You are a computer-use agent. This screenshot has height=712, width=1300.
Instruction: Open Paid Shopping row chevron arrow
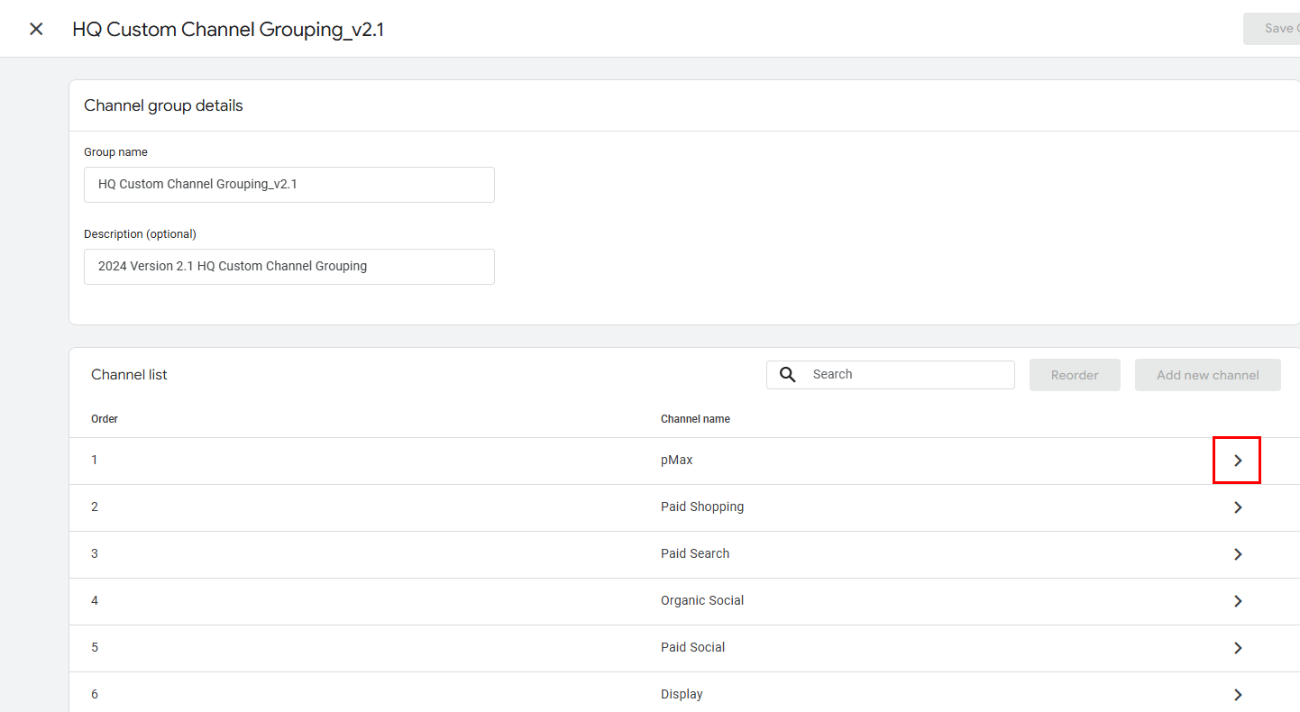pyautogui.click(x=1237, y=507)
